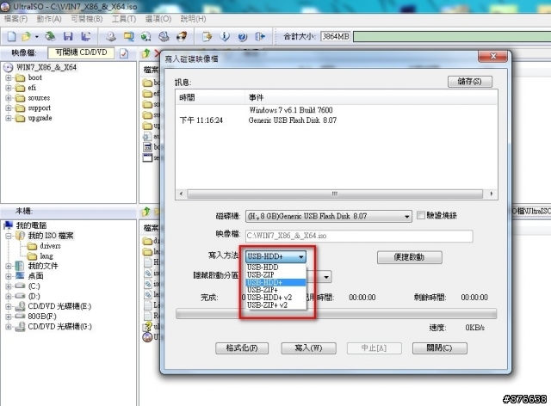
Task: Close the 寫入方法 USB-HDD+ combo box
Action: pyautogui.click(x=275, y=256)
